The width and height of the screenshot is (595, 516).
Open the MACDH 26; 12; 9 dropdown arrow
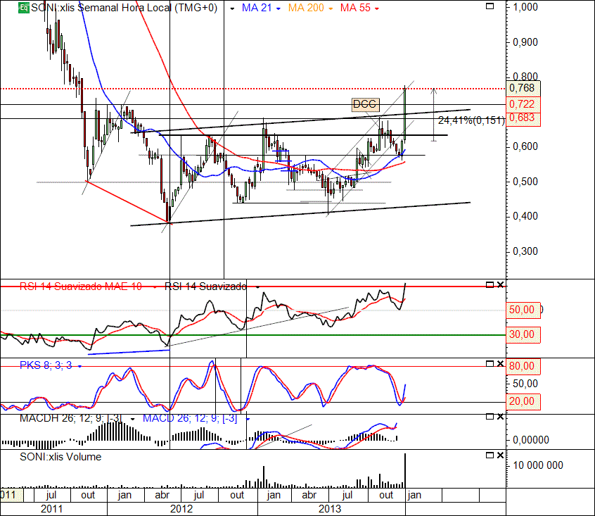132,419
